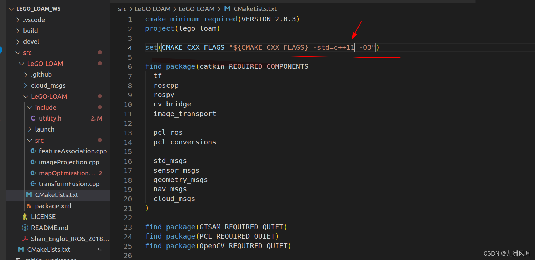Click the C++ icon next to transformFusion.cpp

click(x=33, y=184)
